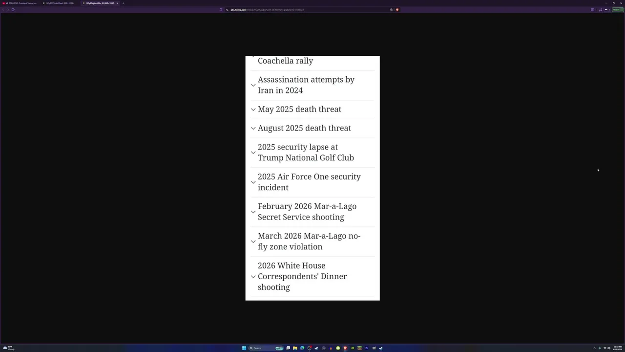Bookmark this page with the bookmark icon
The width and height of the screenshot is (625, 352).
pos(221,10)
